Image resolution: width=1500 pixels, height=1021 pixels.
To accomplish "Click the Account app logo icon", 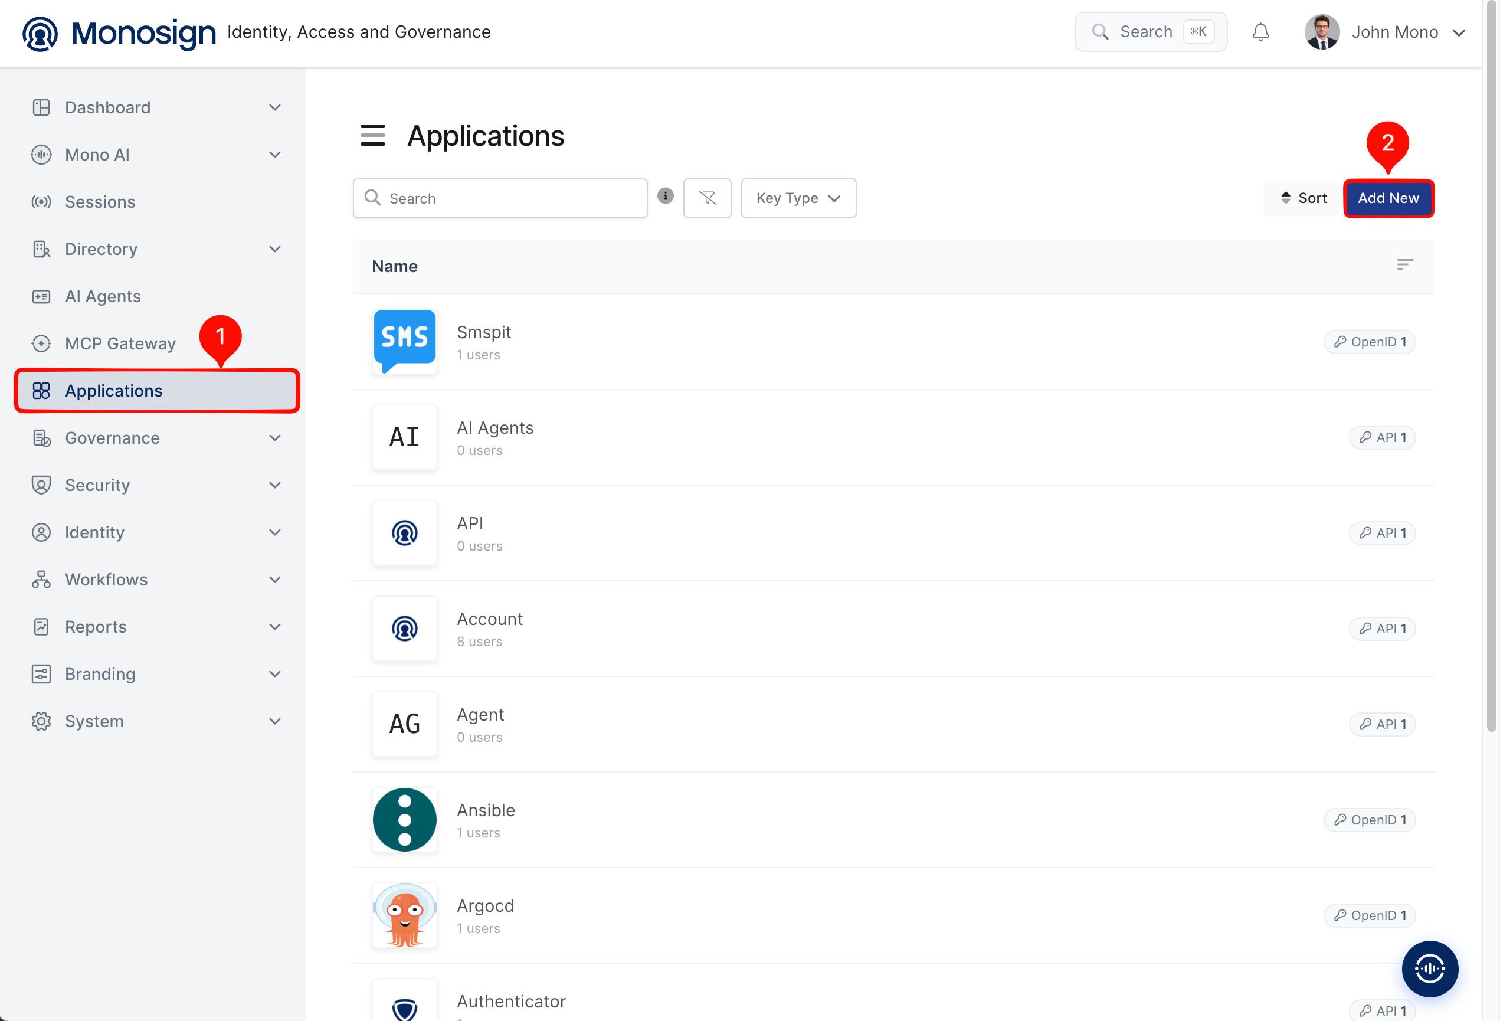I will [404, 629].
